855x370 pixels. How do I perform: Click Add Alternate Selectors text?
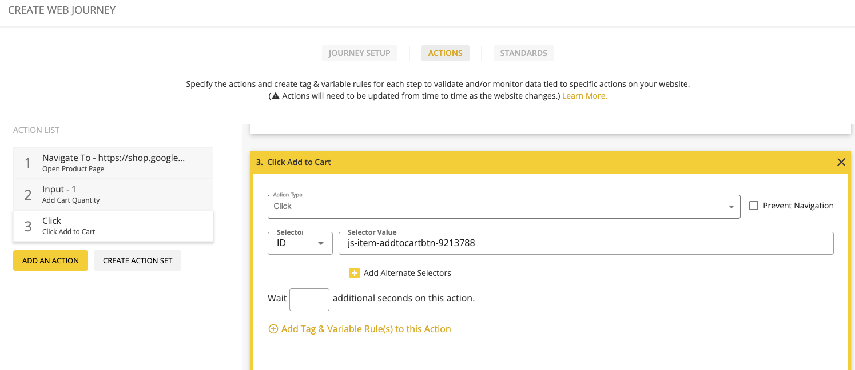(x=407, y=273)
